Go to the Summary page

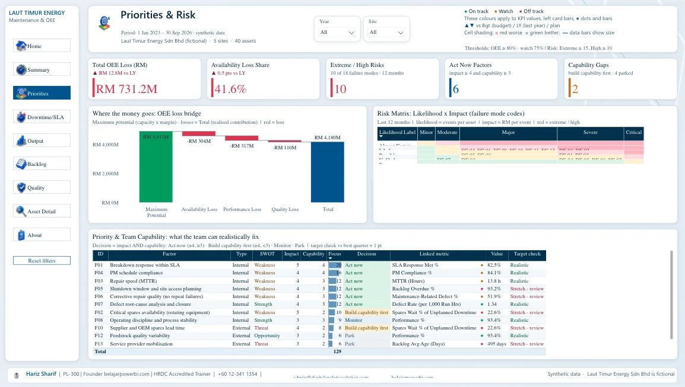(42, 69)
